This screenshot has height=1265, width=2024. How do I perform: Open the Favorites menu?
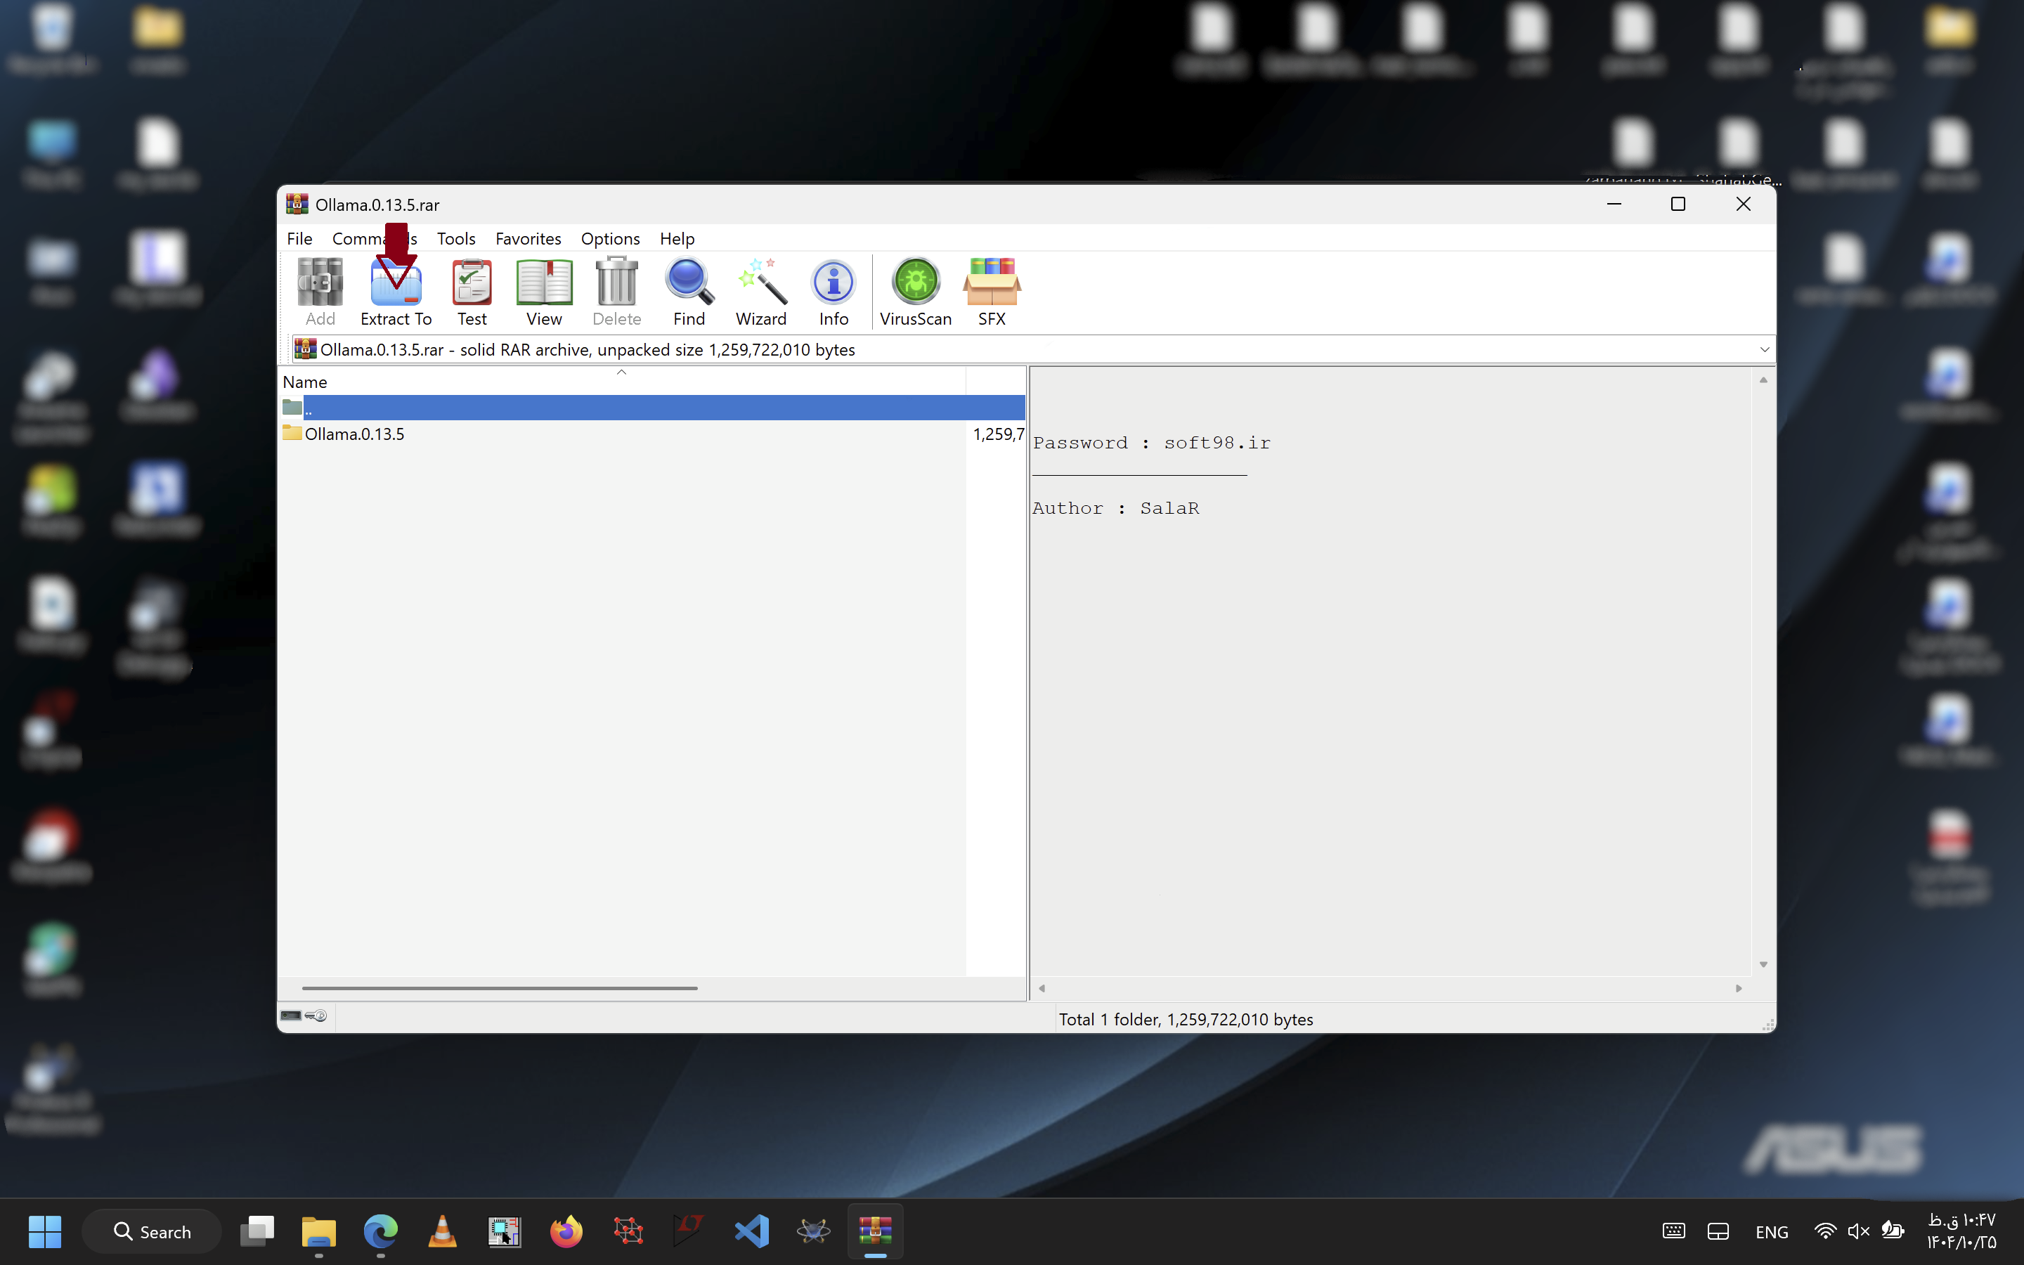pyautogui.click(x=528, y=238)
